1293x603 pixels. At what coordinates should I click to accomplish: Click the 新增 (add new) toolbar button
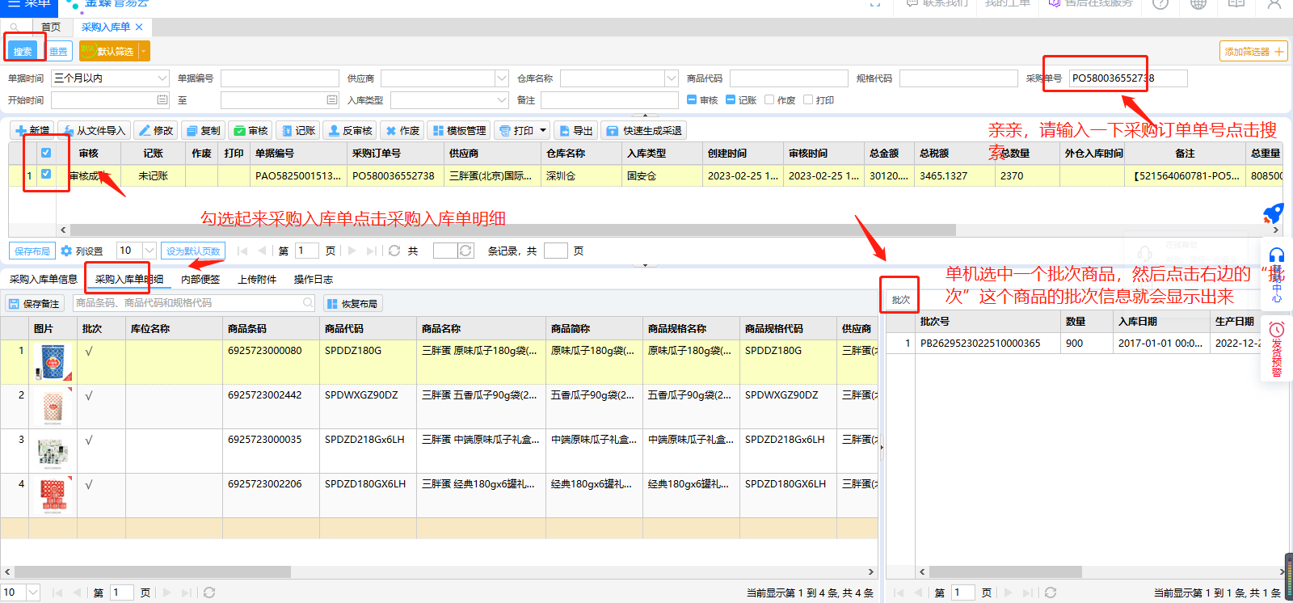[32, 131]
